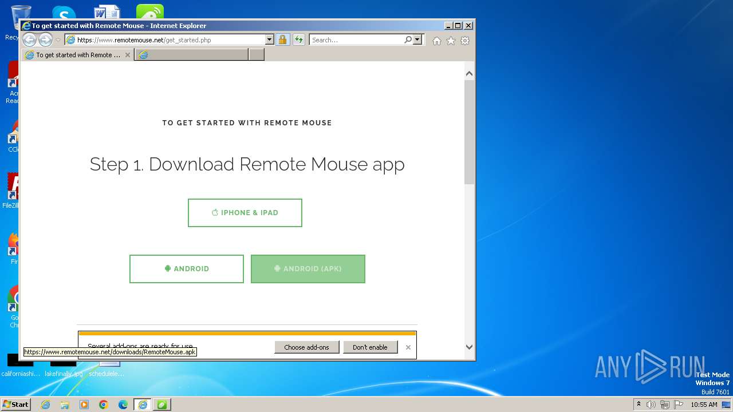
Task: Open the Action Center flag icon
Action: point(679,405)
